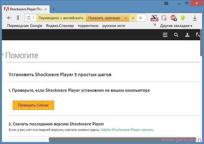Open the red 'клей' extension icon
Screen dimensions: 204x144
154,18
